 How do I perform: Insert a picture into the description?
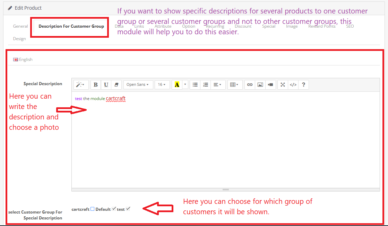pyautogui.click(x=260, y=84)
